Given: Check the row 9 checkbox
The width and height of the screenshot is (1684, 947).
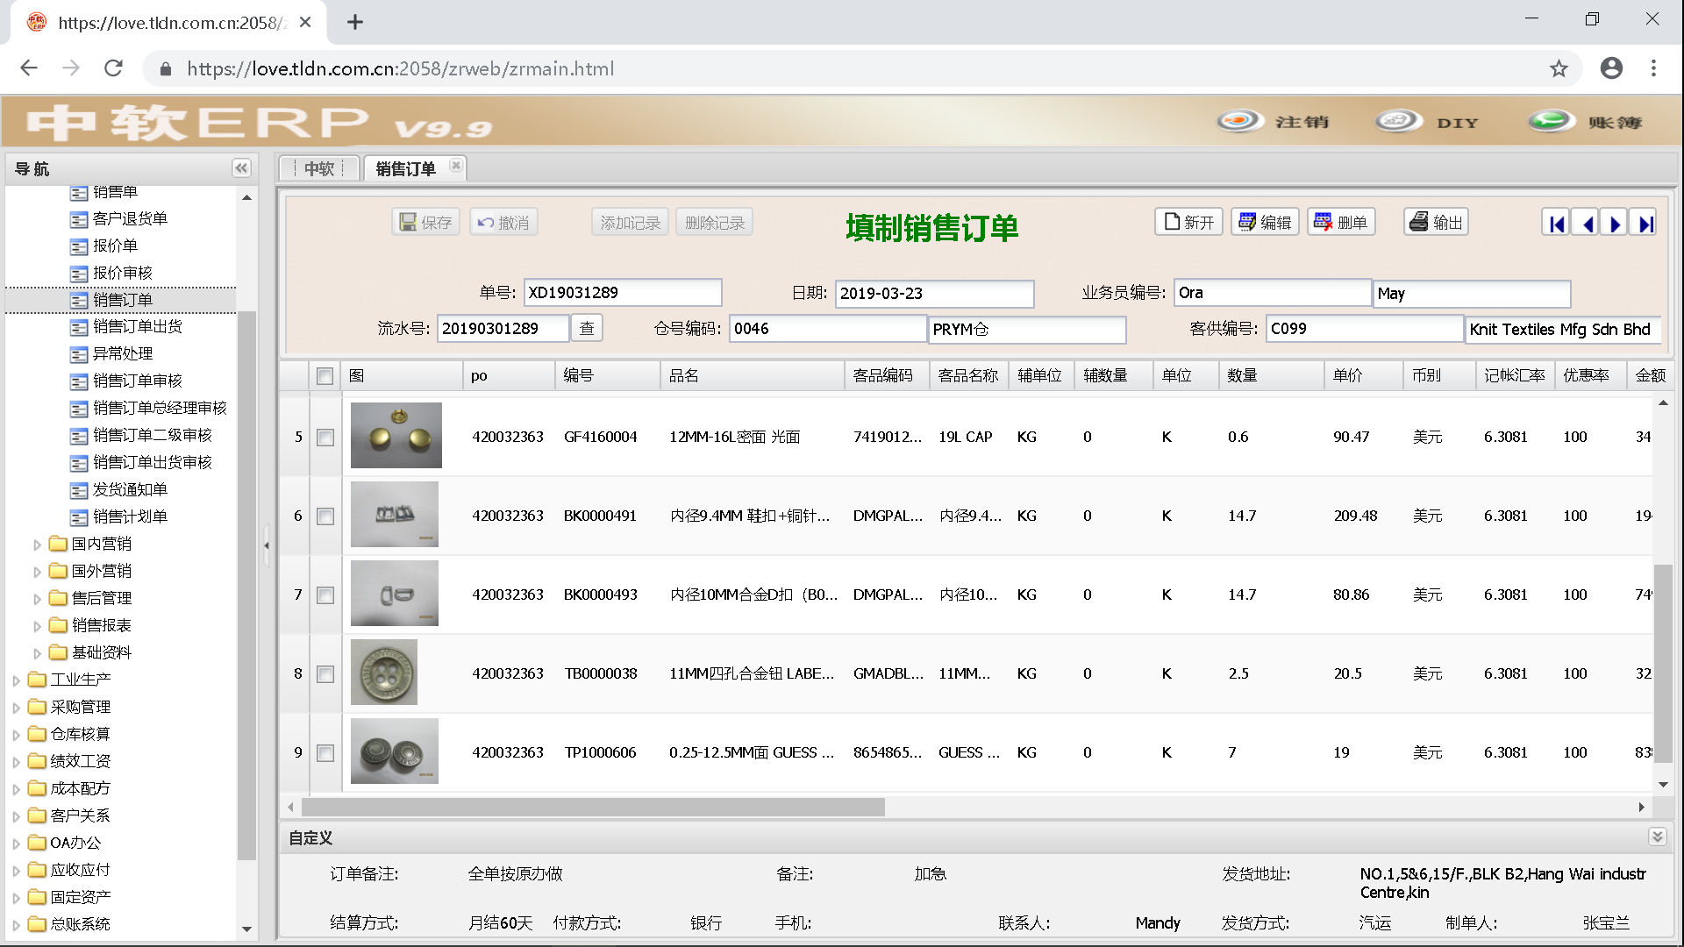Looking at the screenshot, I should click(x=325, y=752).
